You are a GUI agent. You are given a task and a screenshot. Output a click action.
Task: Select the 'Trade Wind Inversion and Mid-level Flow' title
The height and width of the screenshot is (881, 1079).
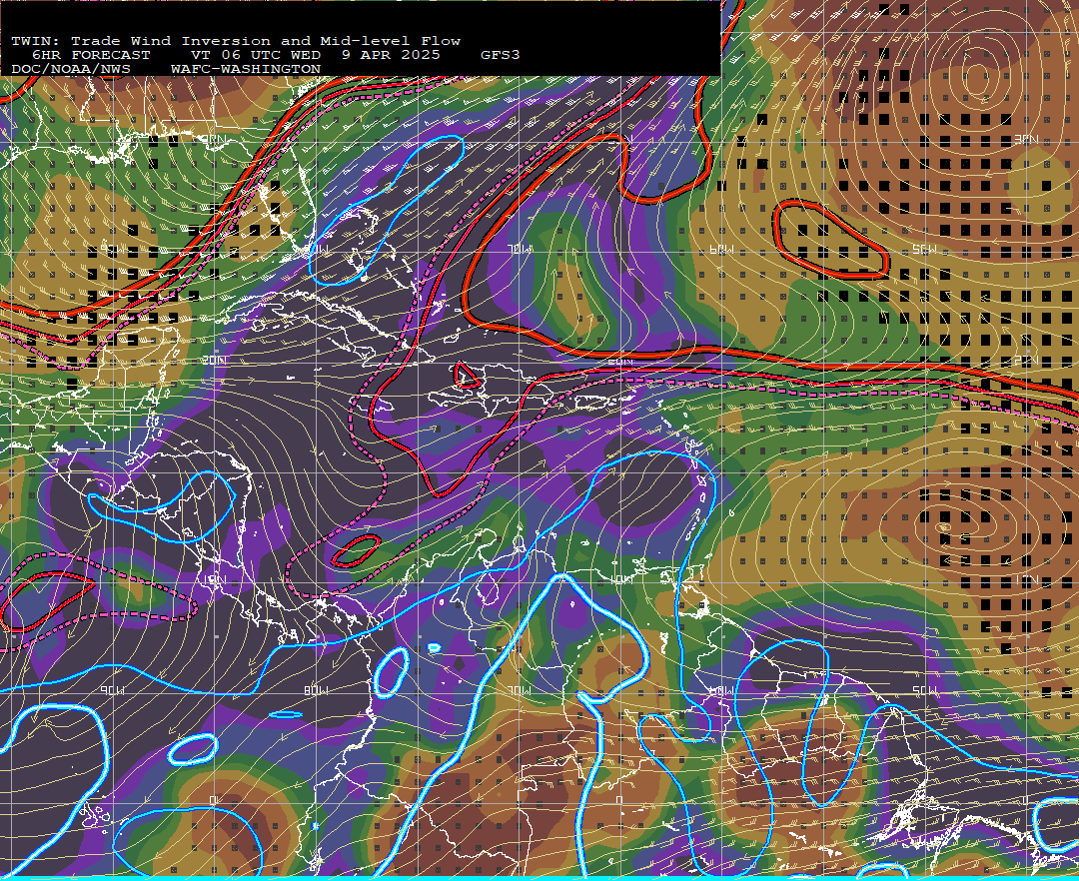(x=266, y=41)
